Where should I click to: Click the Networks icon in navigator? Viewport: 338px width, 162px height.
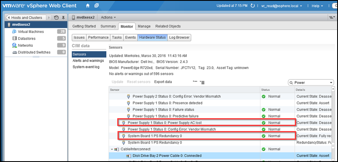coord(14,46)
